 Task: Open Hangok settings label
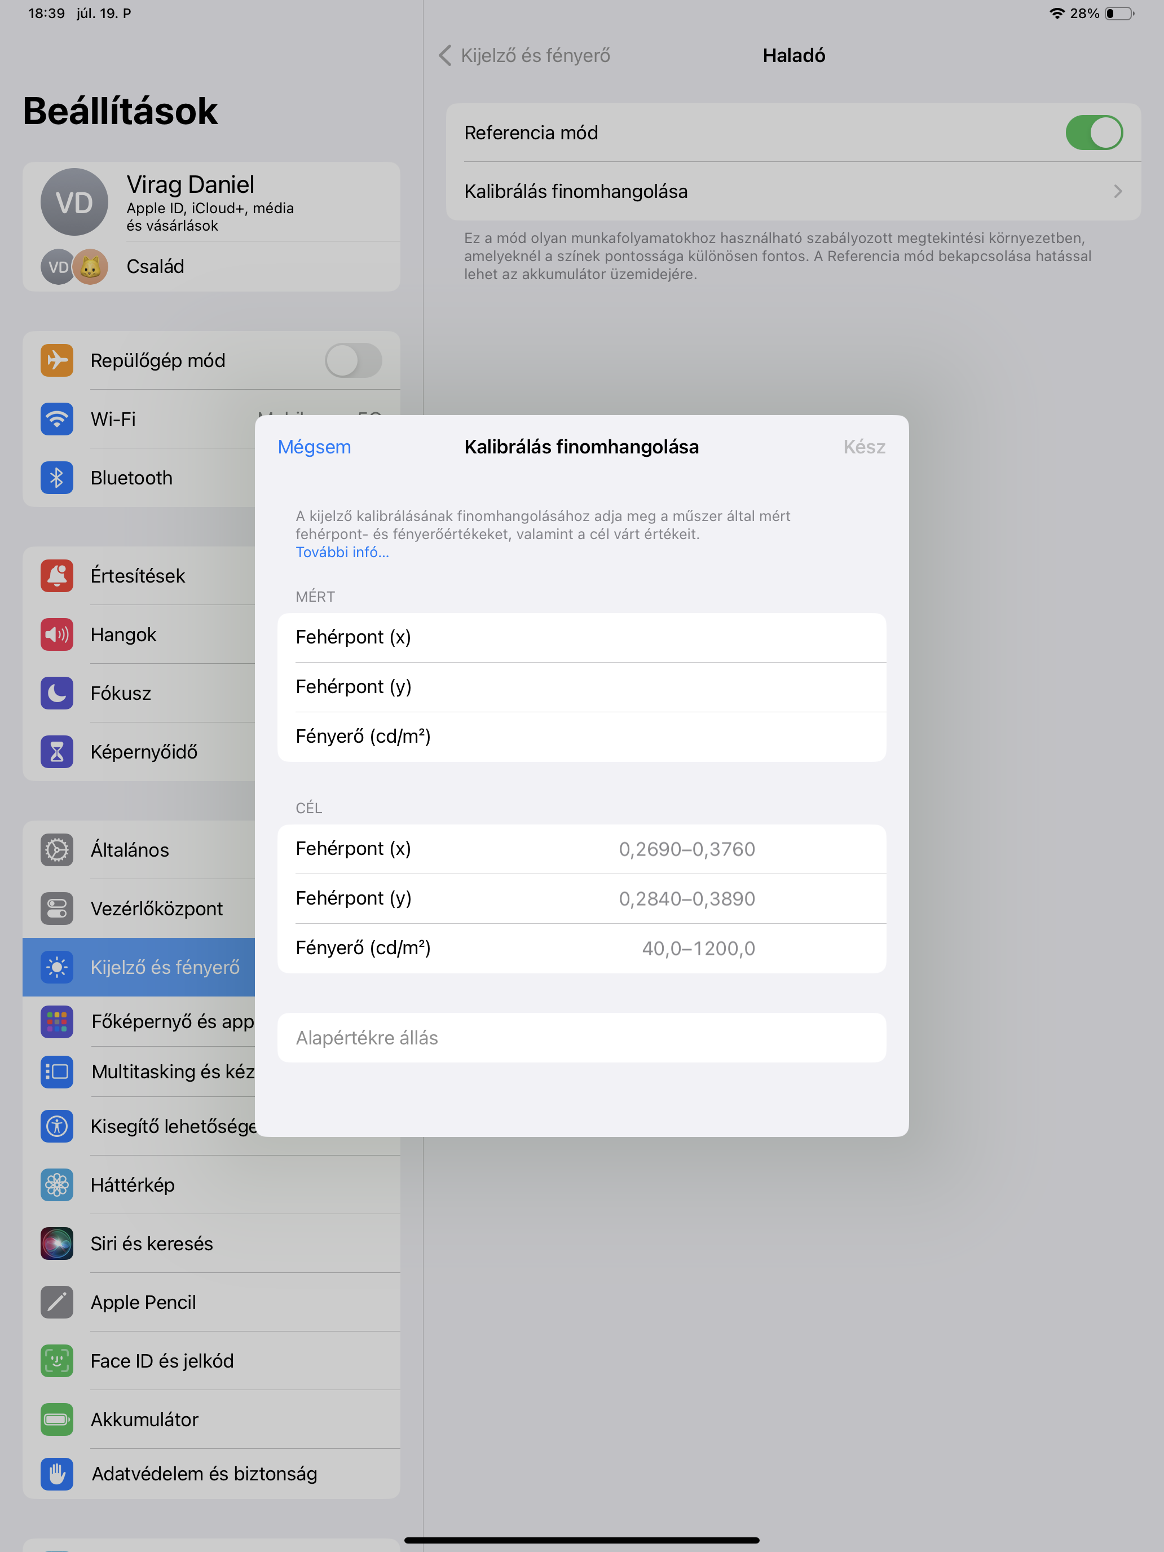[124, 634]
